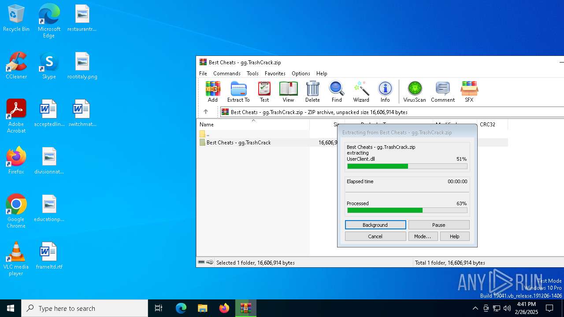Image resolution: width=564 pixels, height=317 pixels.
Task: Select Firefox desktop shortcut
Action: point(16,161)
